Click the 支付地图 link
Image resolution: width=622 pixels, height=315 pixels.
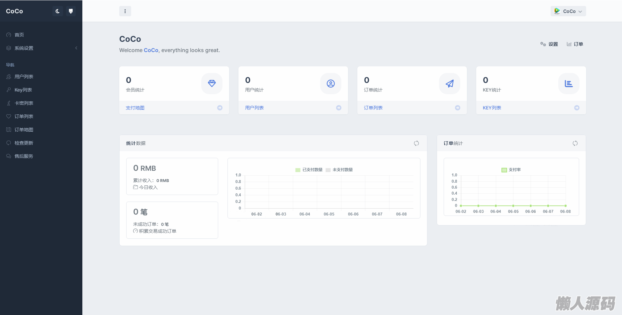point(135,108)
